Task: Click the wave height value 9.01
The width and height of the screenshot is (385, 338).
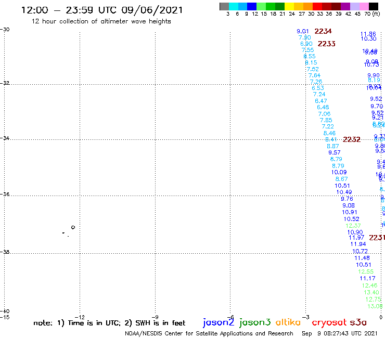Action: click(x=303, y=31)
